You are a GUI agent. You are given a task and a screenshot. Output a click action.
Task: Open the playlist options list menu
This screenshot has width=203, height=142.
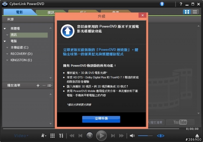click(50, 86)
